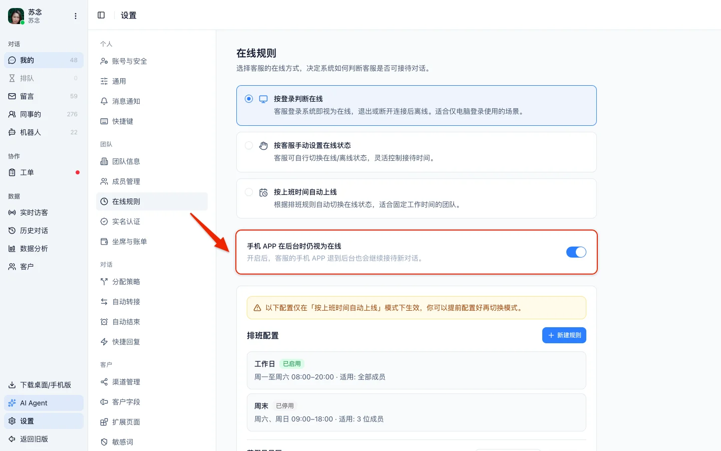This screenshot has height=451, width=721.
Task: Open 排队 hourglass icon
Action: 12,78
